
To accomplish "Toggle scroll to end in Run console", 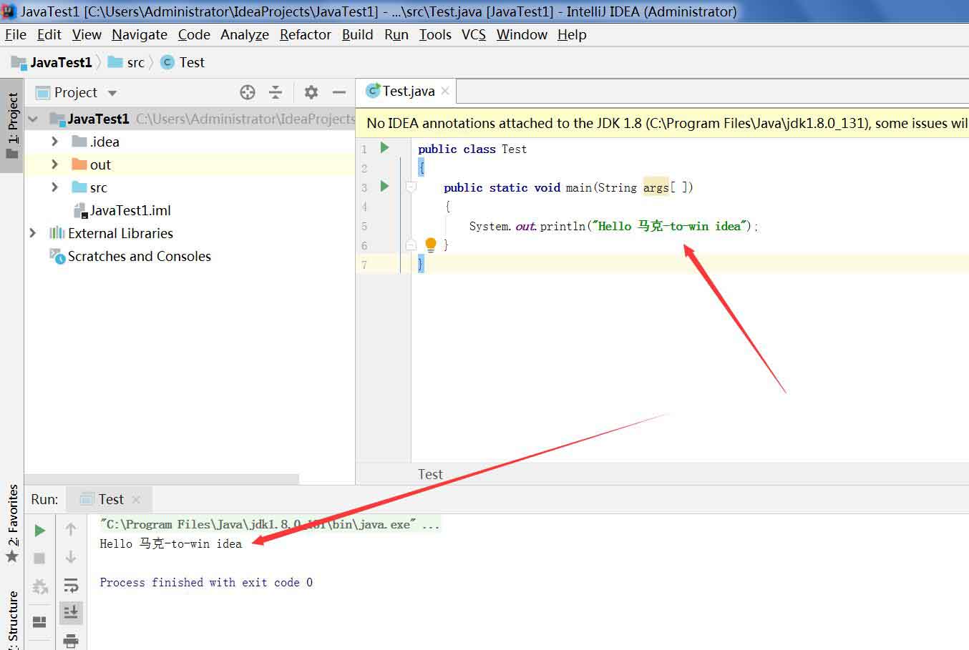I will pos(71,612).
